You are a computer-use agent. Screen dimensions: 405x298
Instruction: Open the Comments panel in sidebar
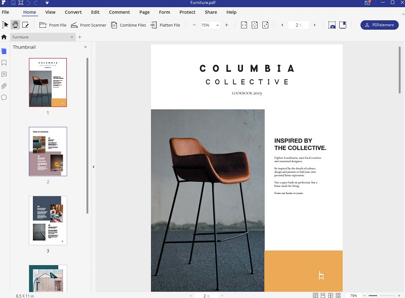click(4, 74)
